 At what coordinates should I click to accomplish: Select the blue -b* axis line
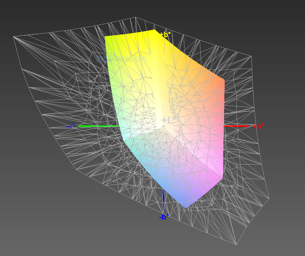[x=163, y=200]
